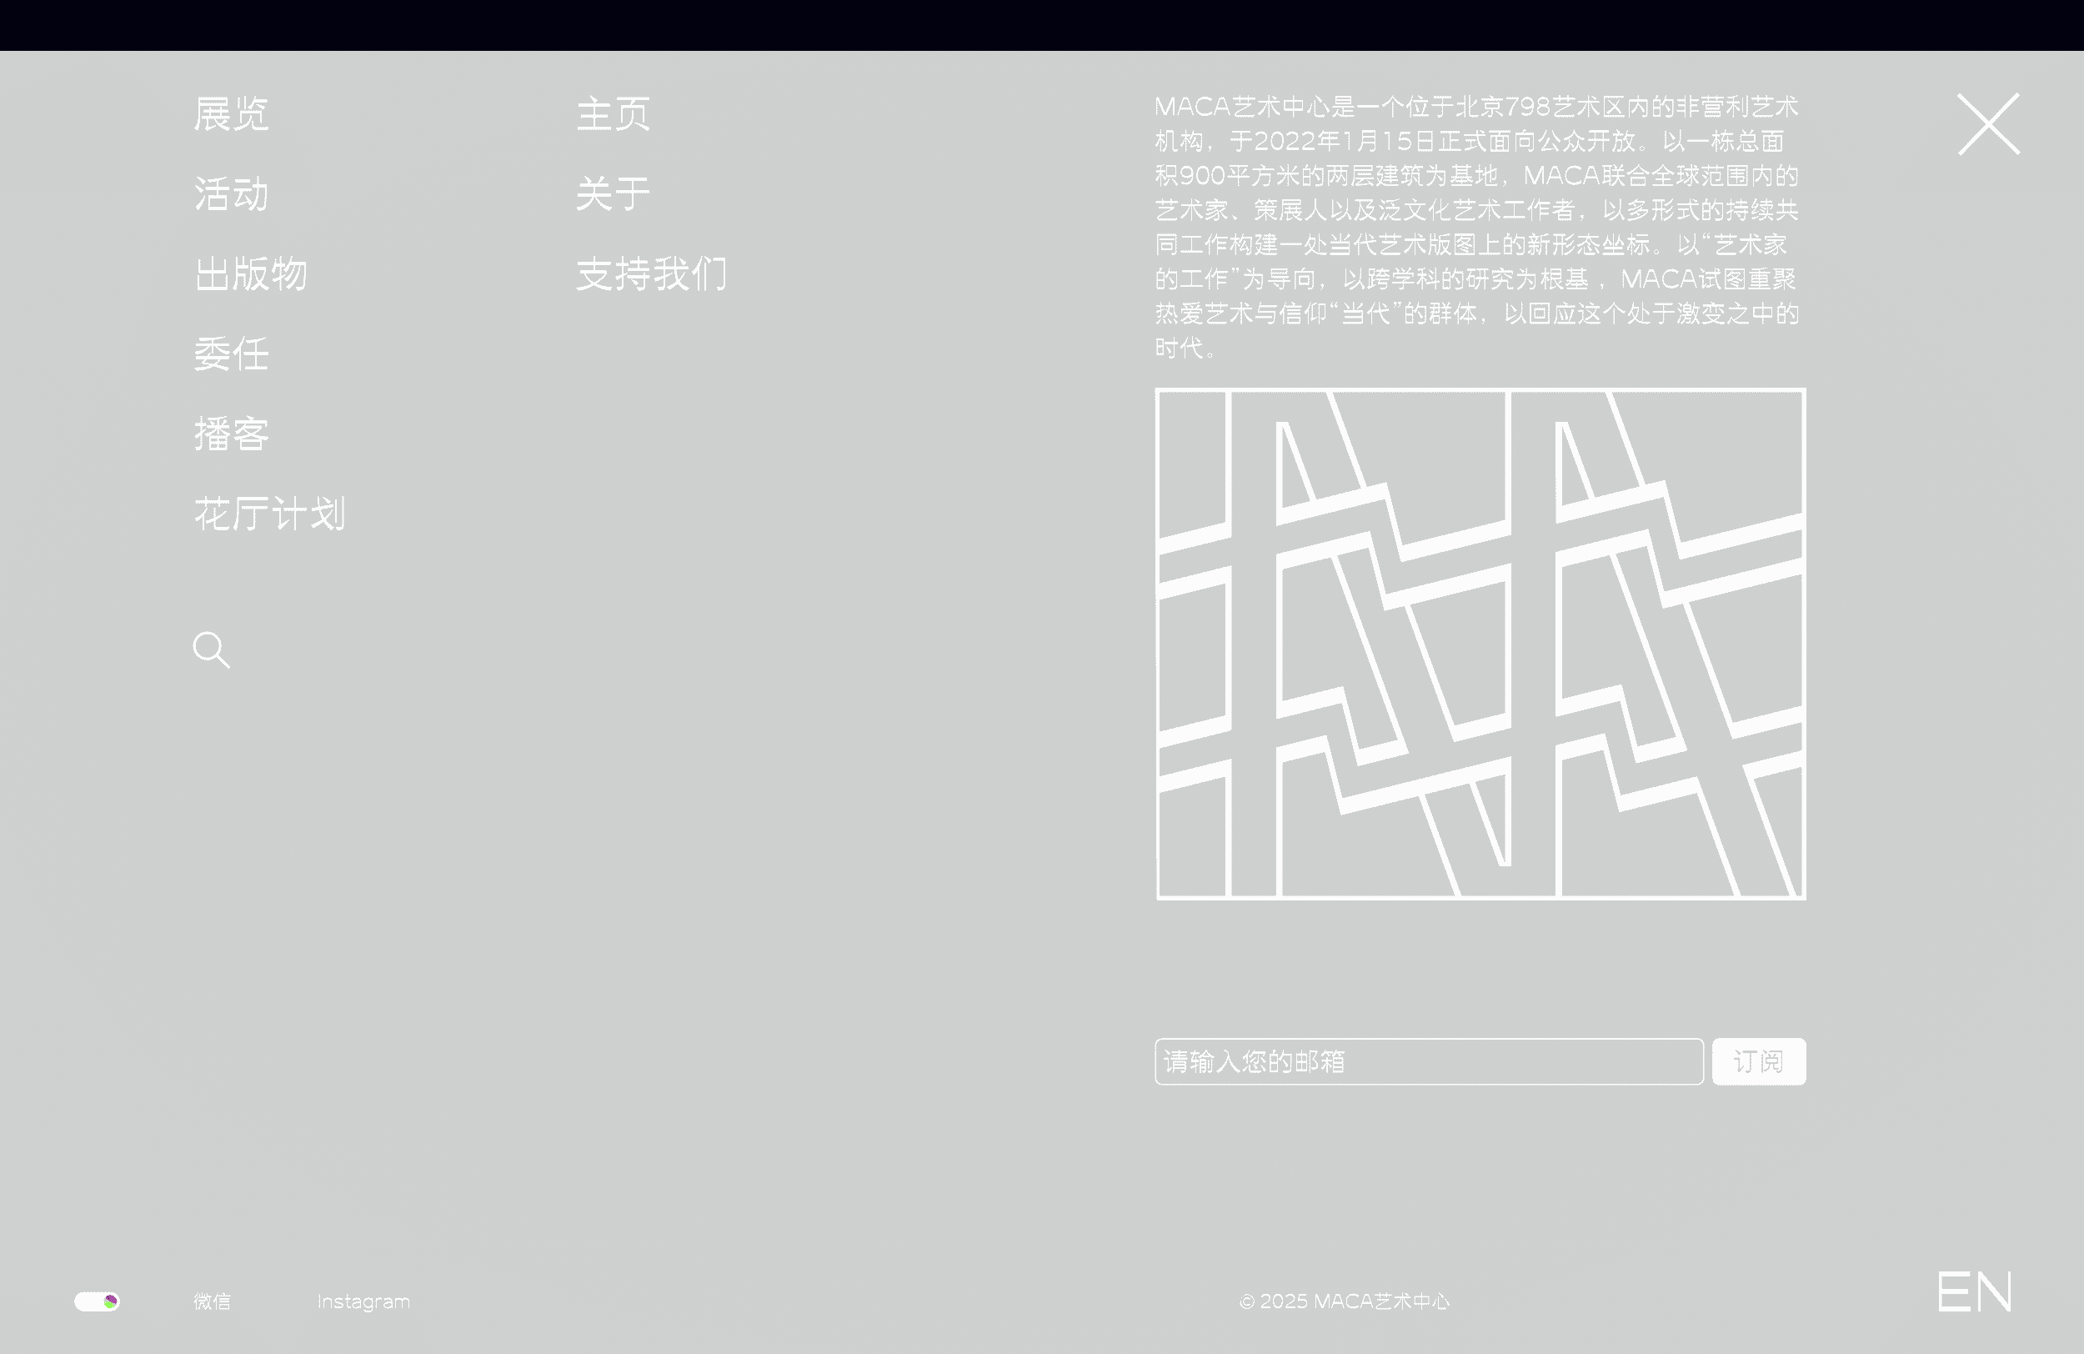The height and width of the screenshot is (1354, 2084).
Task: Switch language to EN
Action: click(x=1974, y=1292)
